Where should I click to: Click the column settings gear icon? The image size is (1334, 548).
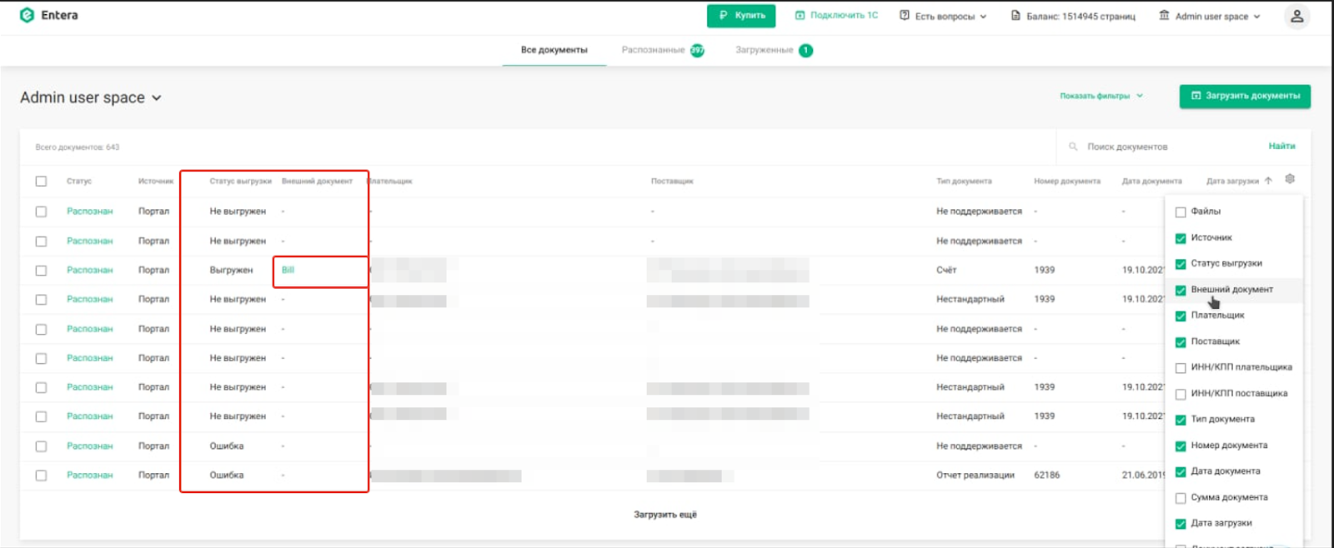pyautogui.click(x=1290, y=179)
